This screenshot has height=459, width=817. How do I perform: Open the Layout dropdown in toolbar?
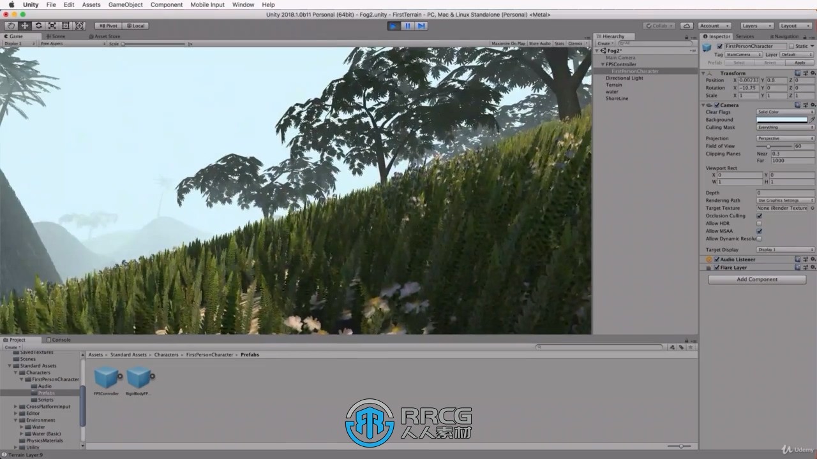pos(795,25)
